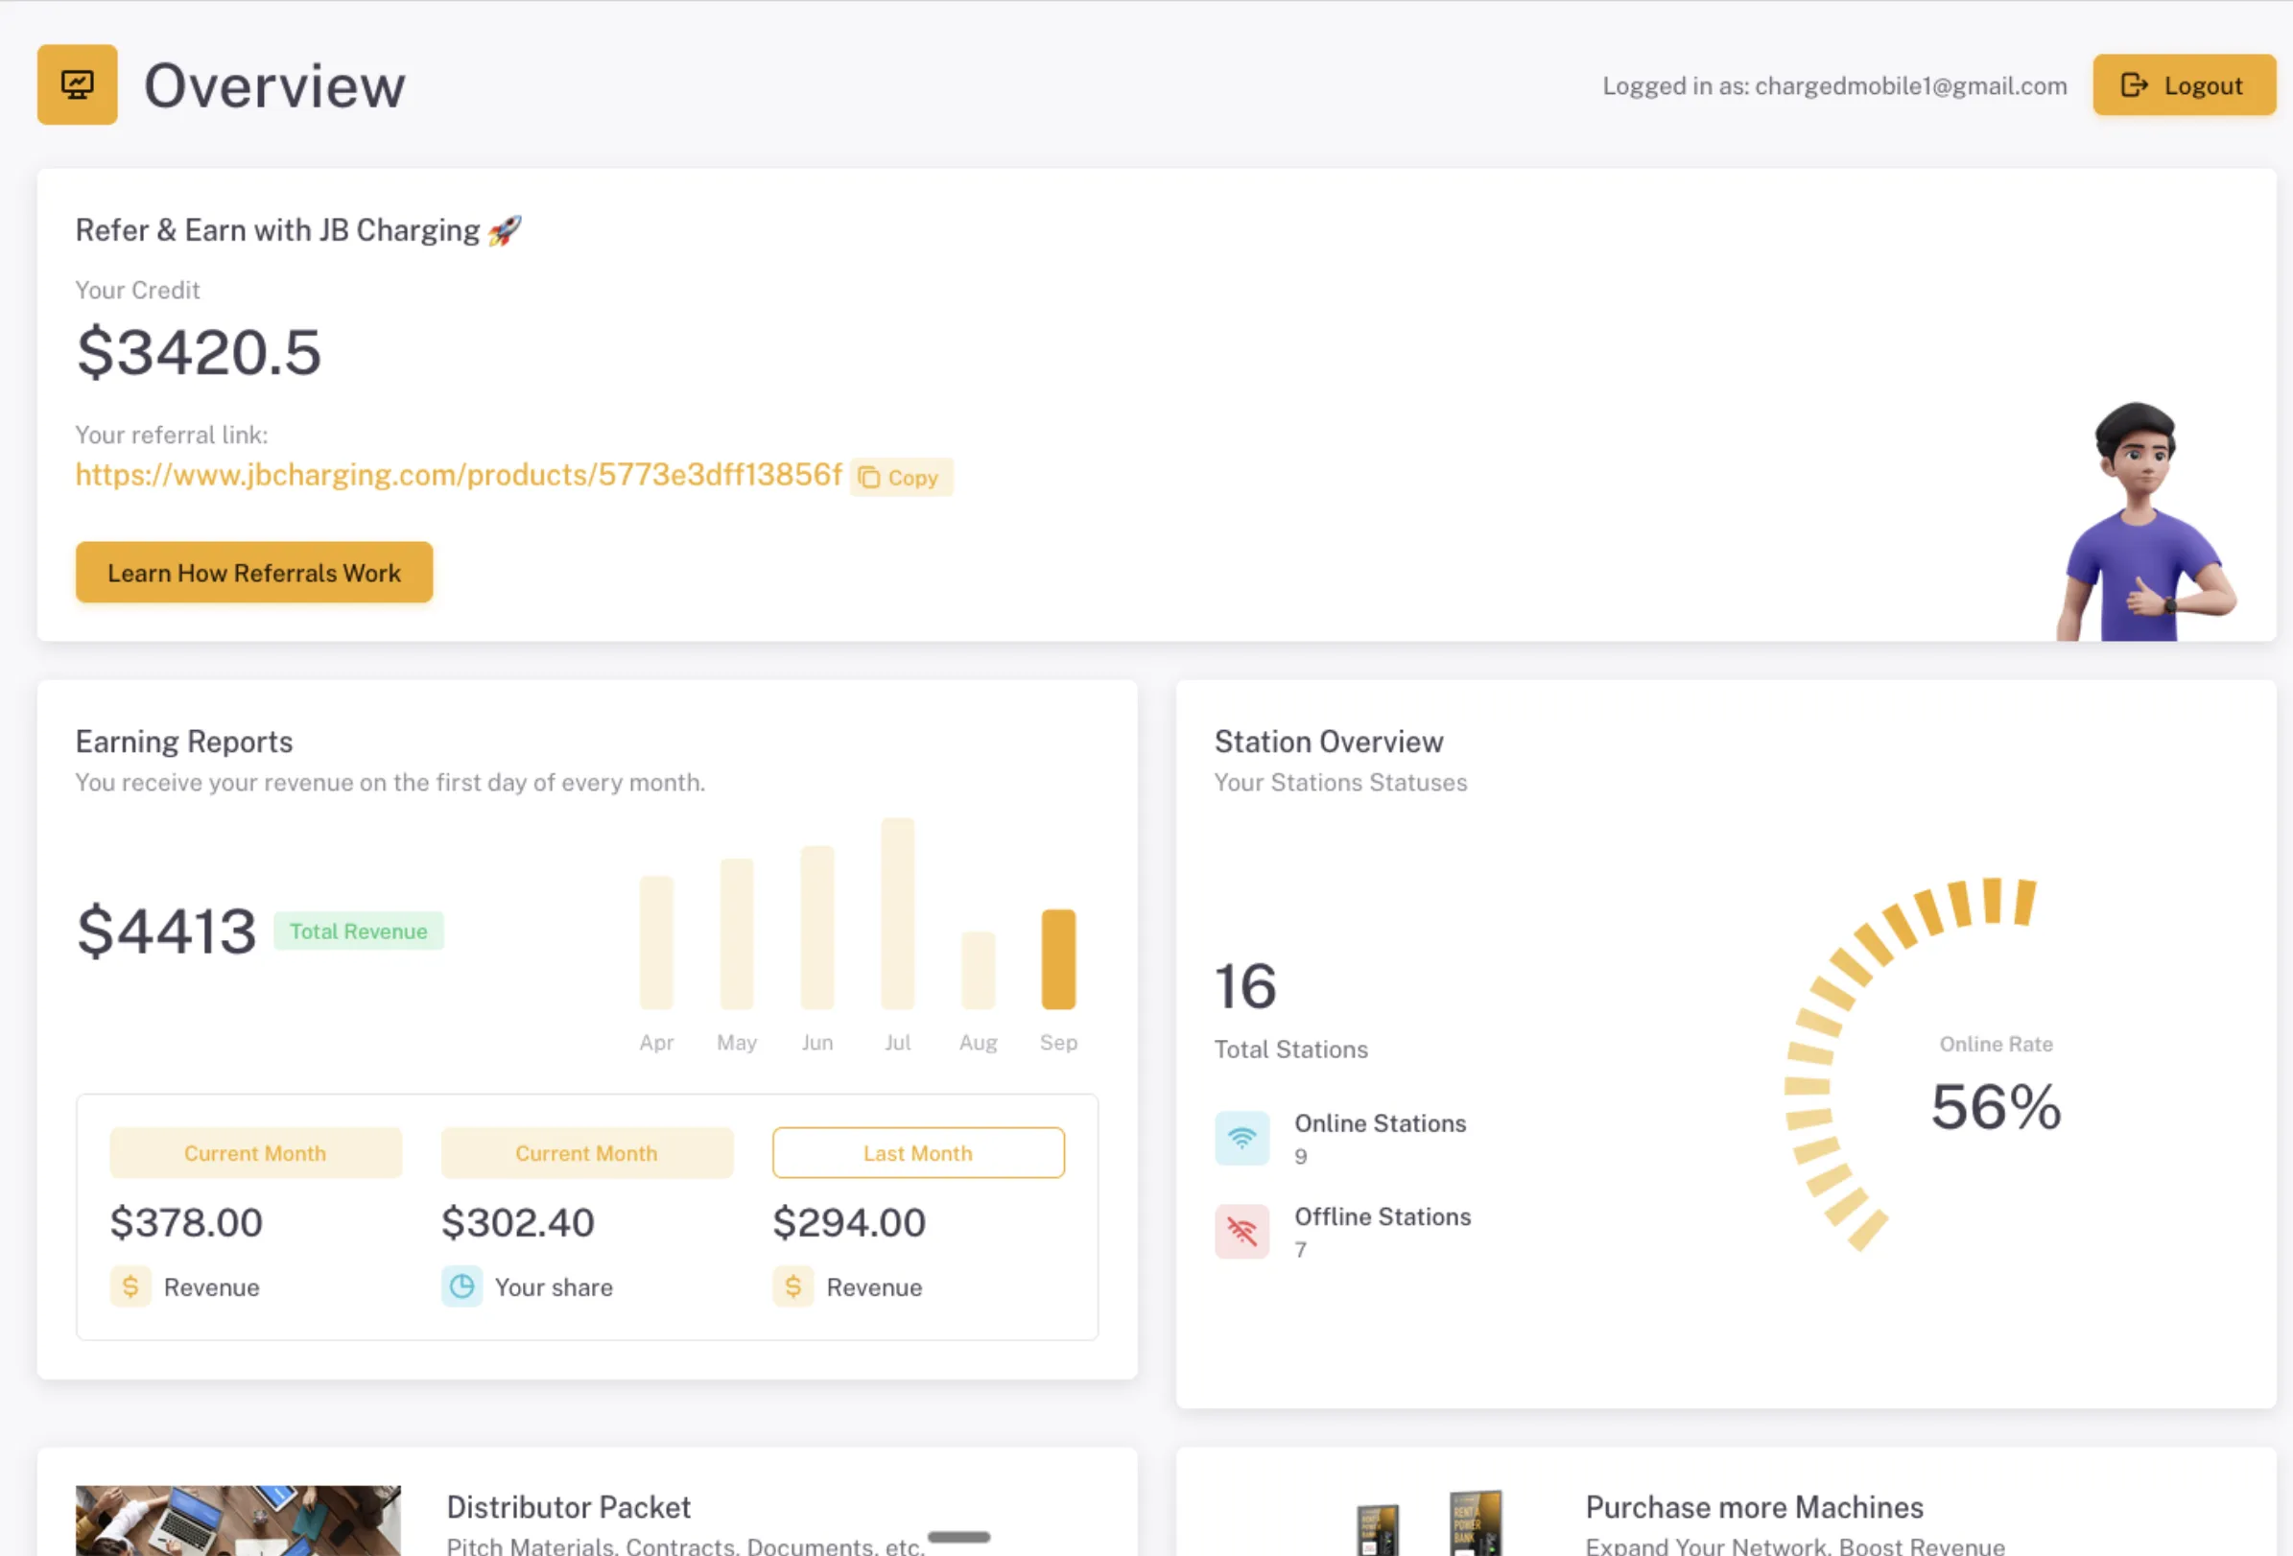Click the pie clock icon beside Your share

tap(461, 1286)
